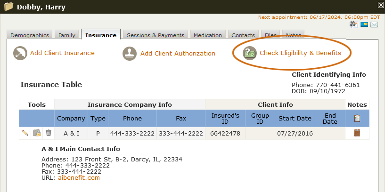The height and width of the screenshot is (192, 385).
Task: Open the Files tab
Action: pyautogui.click(x=270, y=35)
